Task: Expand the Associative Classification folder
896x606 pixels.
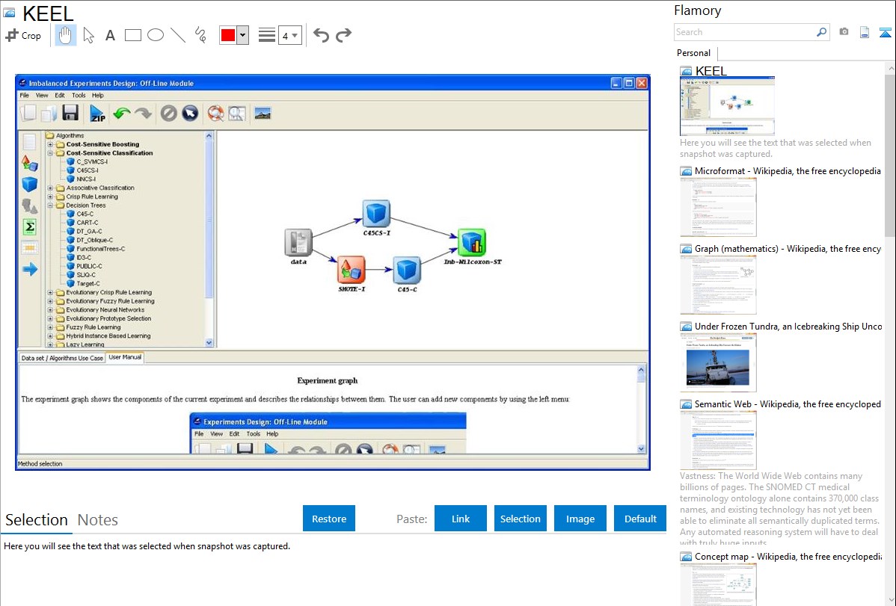Action: click(x=50, y=188)
